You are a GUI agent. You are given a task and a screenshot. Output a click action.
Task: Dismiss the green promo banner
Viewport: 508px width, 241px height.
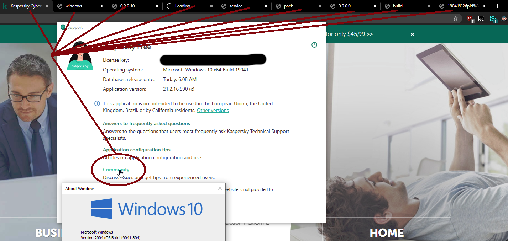point(412,34)
